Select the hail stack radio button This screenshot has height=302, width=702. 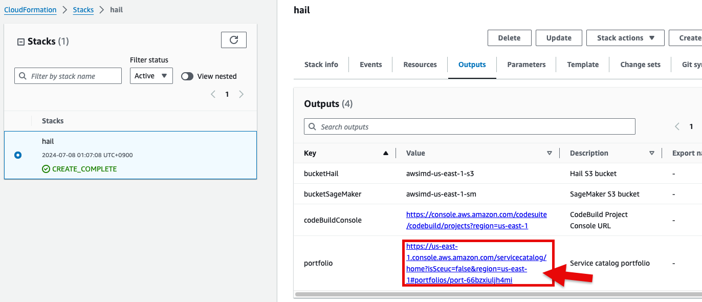click(x=18, y=155)
